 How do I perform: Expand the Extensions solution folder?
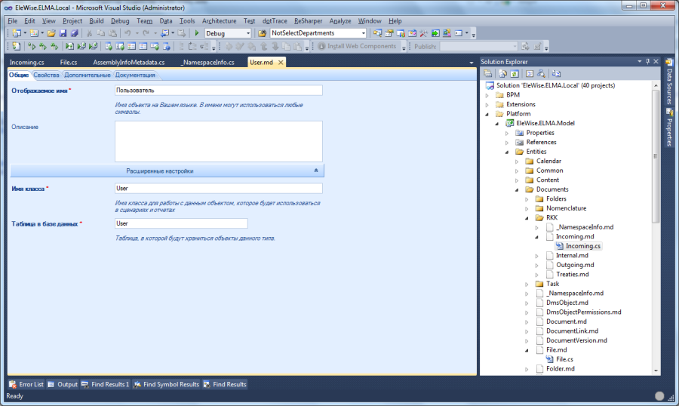pyautogui.click(x=487, y=104)
